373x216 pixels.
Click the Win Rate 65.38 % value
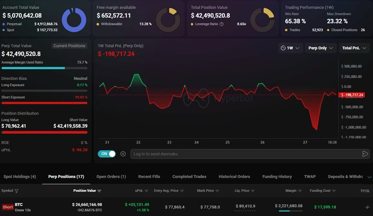click(295, 21)
